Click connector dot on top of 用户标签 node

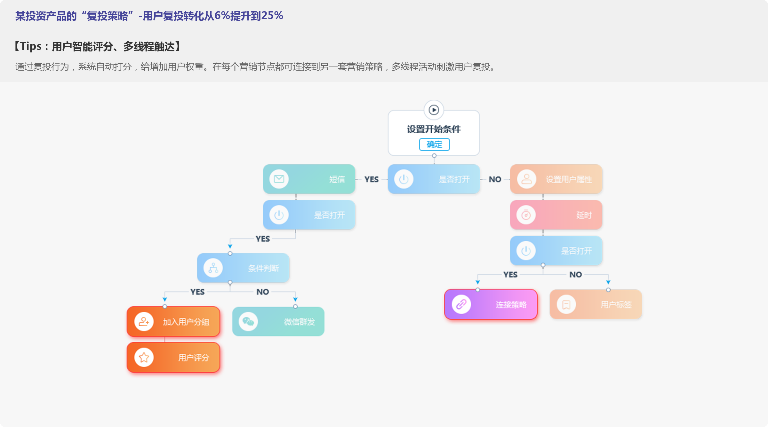pos(608,290)
